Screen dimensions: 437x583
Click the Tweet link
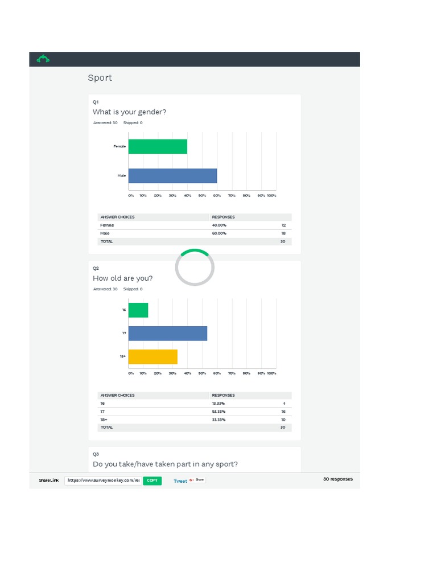(180, 481)
